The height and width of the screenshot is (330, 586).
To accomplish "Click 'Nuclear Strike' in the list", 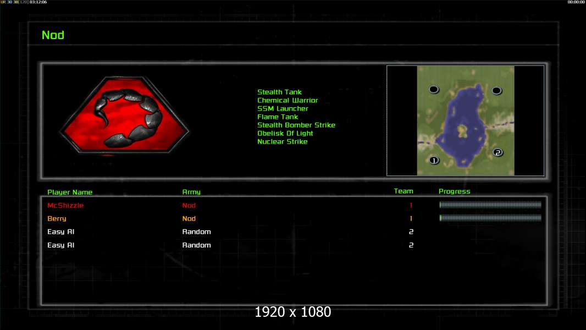I will click(x=282, y=141).
